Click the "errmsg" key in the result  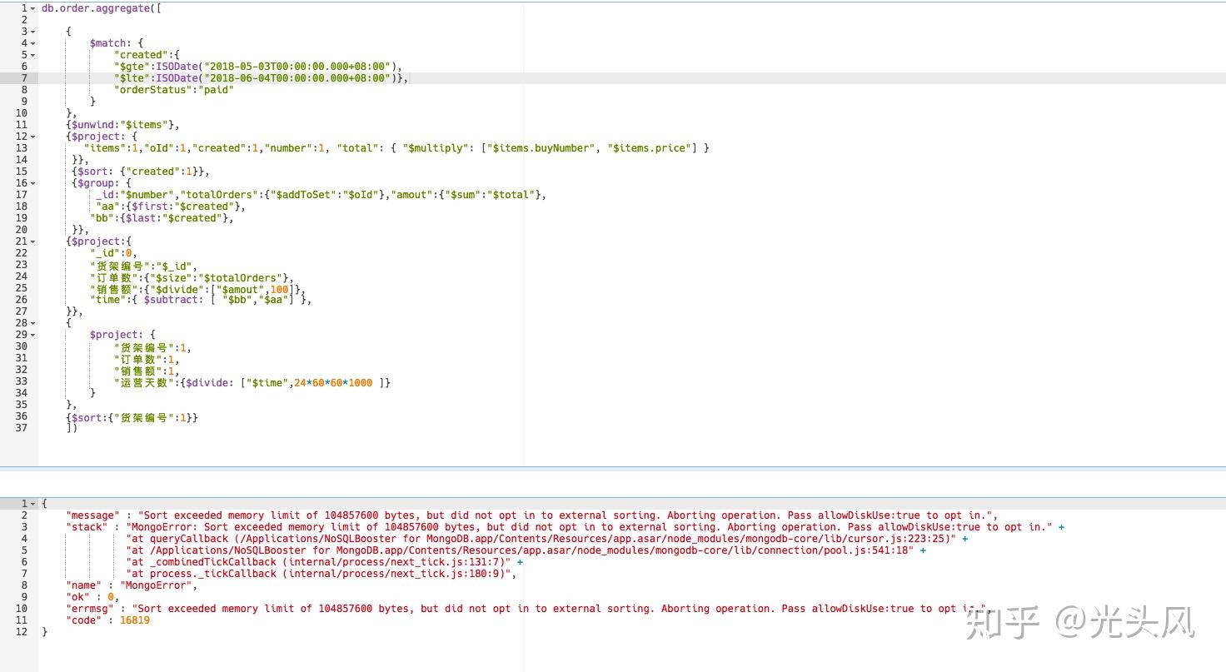90,609
